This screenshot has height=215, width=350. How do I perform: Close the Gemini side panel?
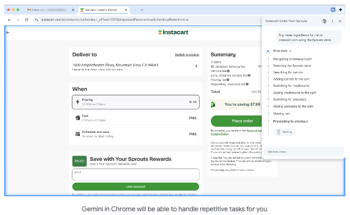pyautogui.click(x=340, y=21)
